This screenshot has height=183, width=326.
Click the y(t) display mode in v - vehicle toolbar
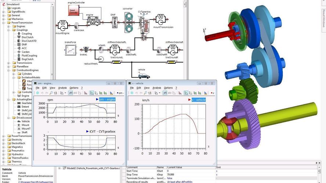pos(165,93)
